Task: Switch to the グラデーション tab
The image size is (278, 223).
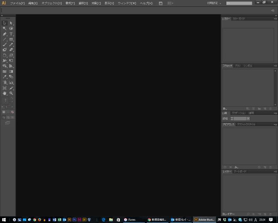Action: pyautogui.click(x=238, y=113)
